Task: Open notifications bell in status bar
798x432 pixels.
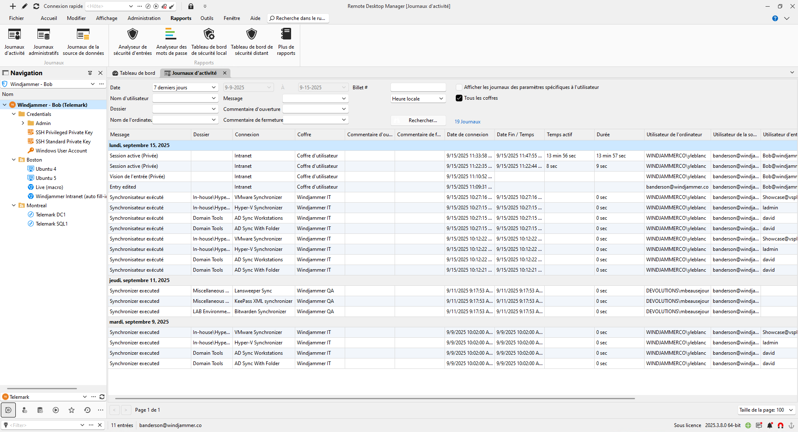Action: (x=770, y=425)
